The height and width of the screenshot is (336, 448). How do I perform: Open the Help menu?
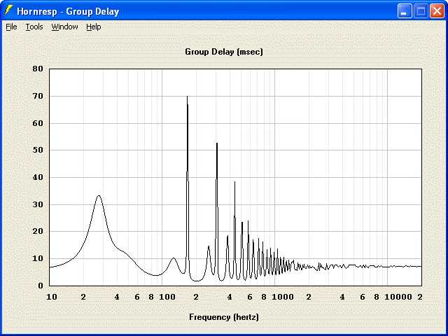coord(93,27)
